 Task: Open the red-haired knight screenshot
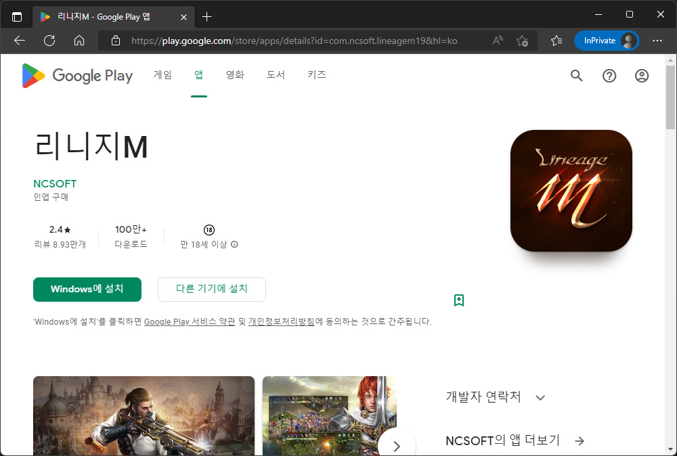(x=330, y=415)
